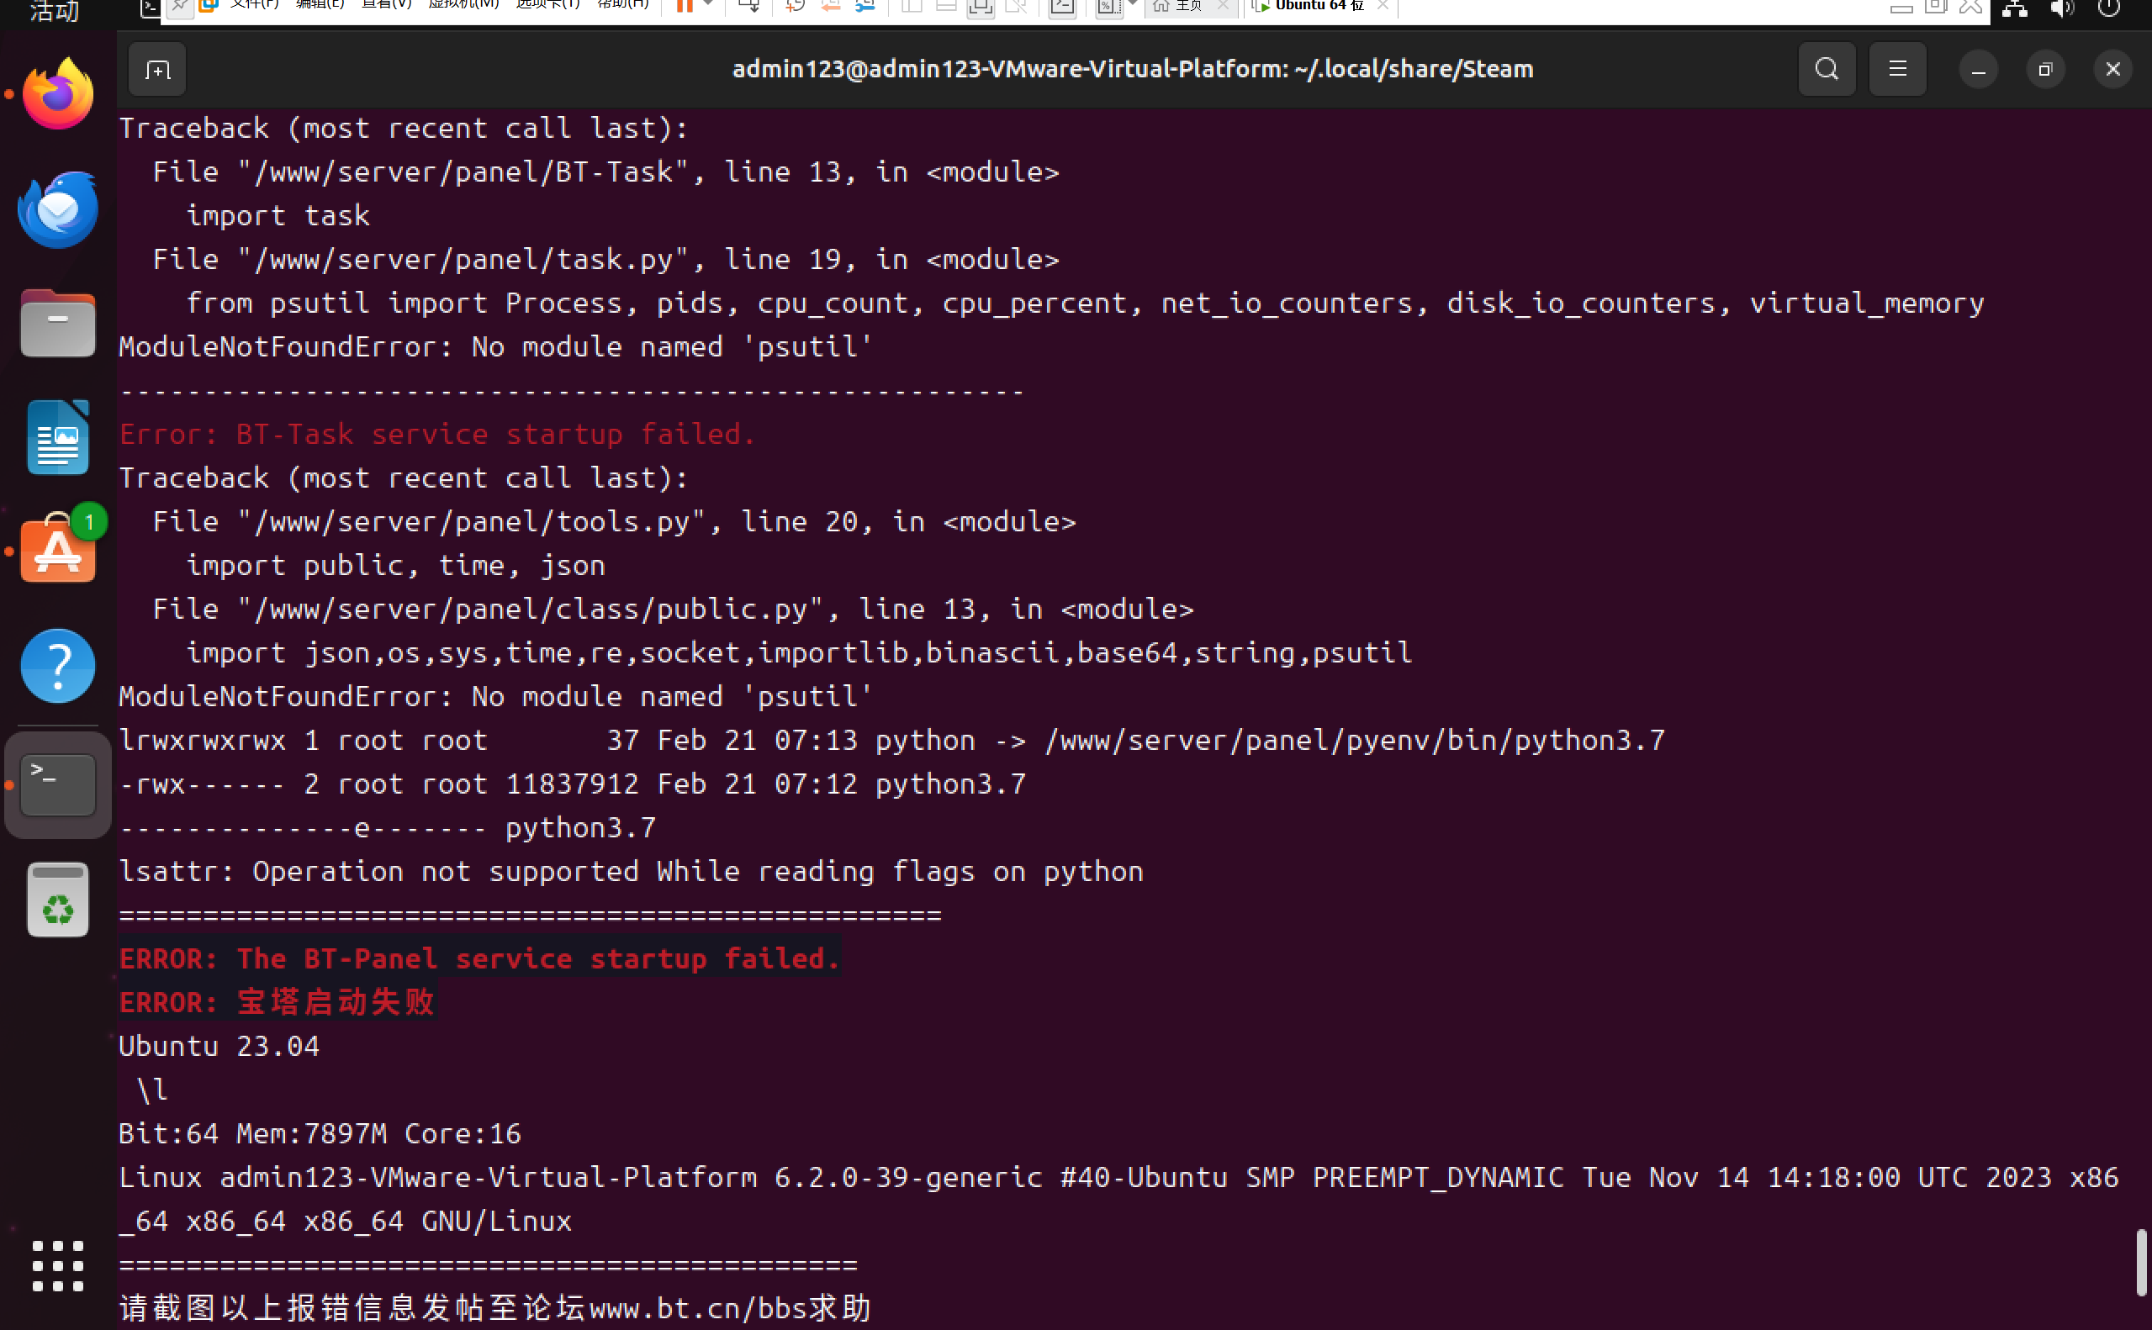Minimize the terminal window
Image resolution: width=2152 pixels, height=1330 pixels.
pos(1979,70)
